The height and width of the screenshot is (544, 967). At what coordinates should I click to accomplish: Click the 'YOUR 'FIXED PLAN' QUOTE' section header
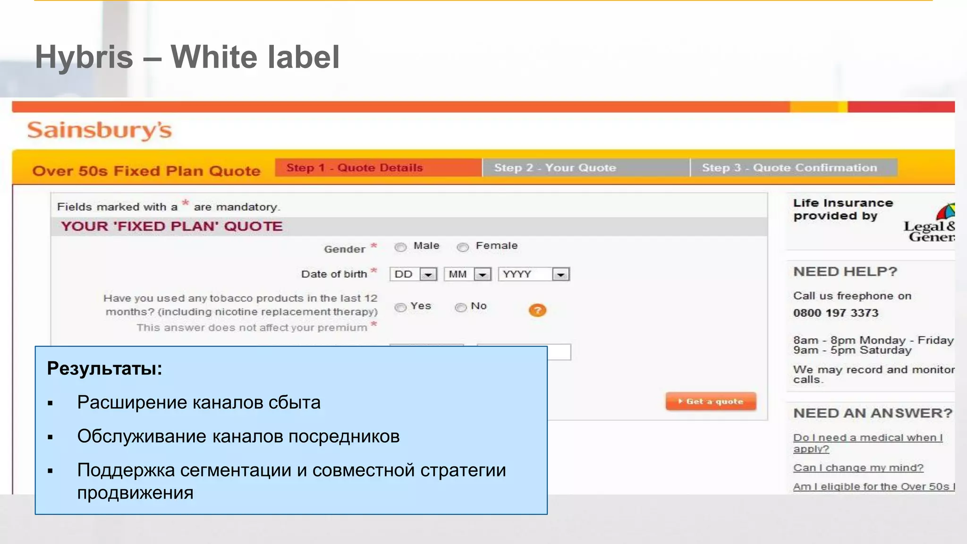[172, 226]
